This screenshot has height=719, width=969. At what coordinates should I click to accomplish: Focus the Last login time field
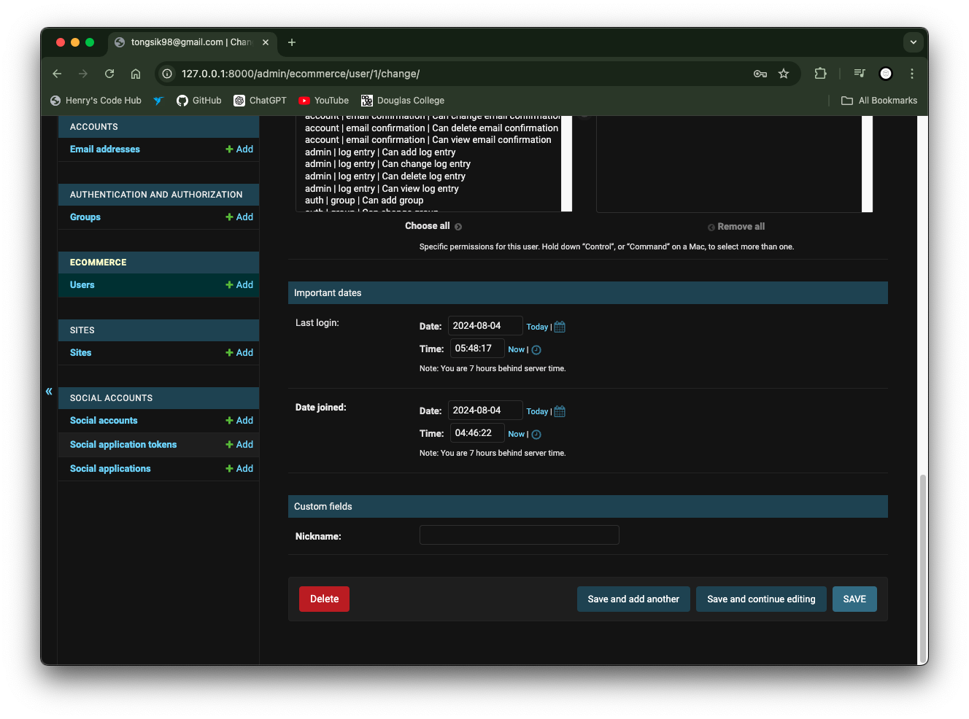click(x=477, y=349)
